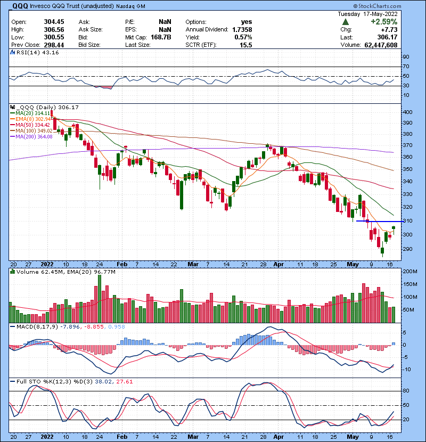This screenshot has width=426, height=442.
Task: Click the Mkt Cap value 168.7B
Action: click(161, 37)
